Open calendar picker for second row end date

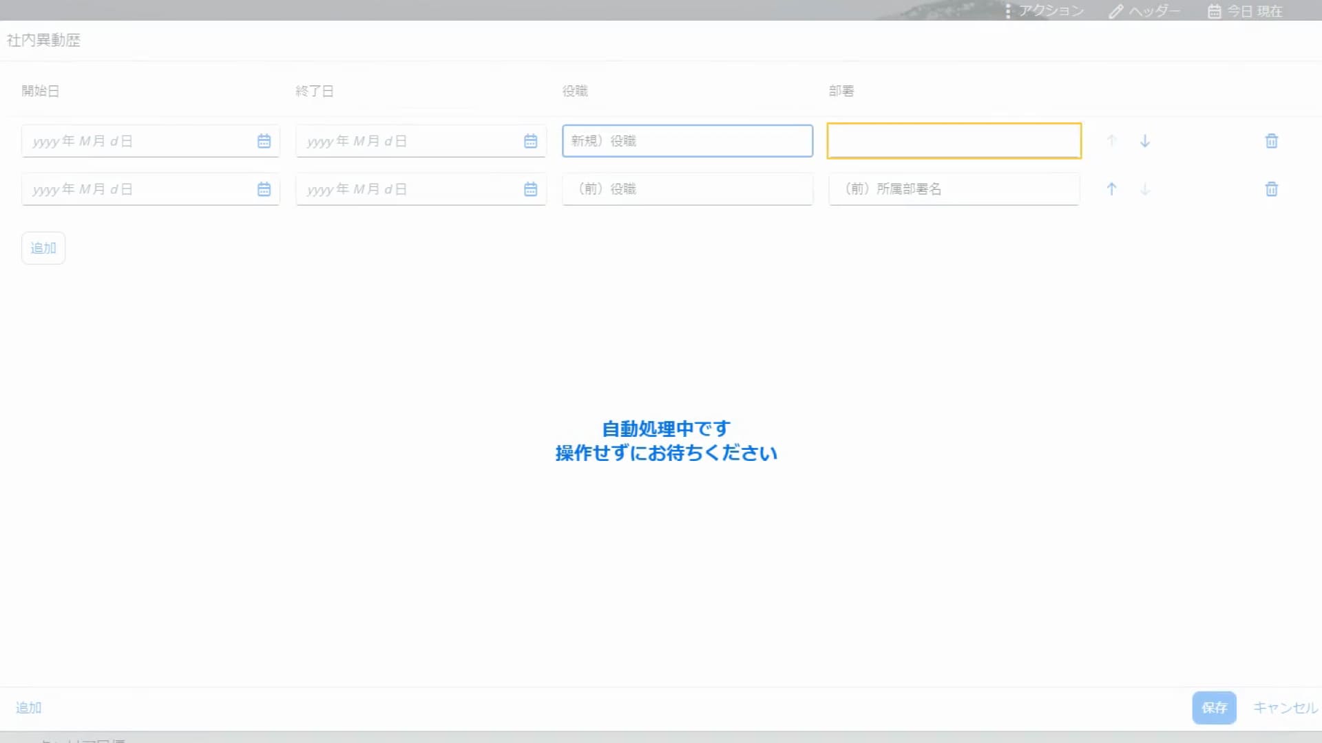tap(530, 189)
